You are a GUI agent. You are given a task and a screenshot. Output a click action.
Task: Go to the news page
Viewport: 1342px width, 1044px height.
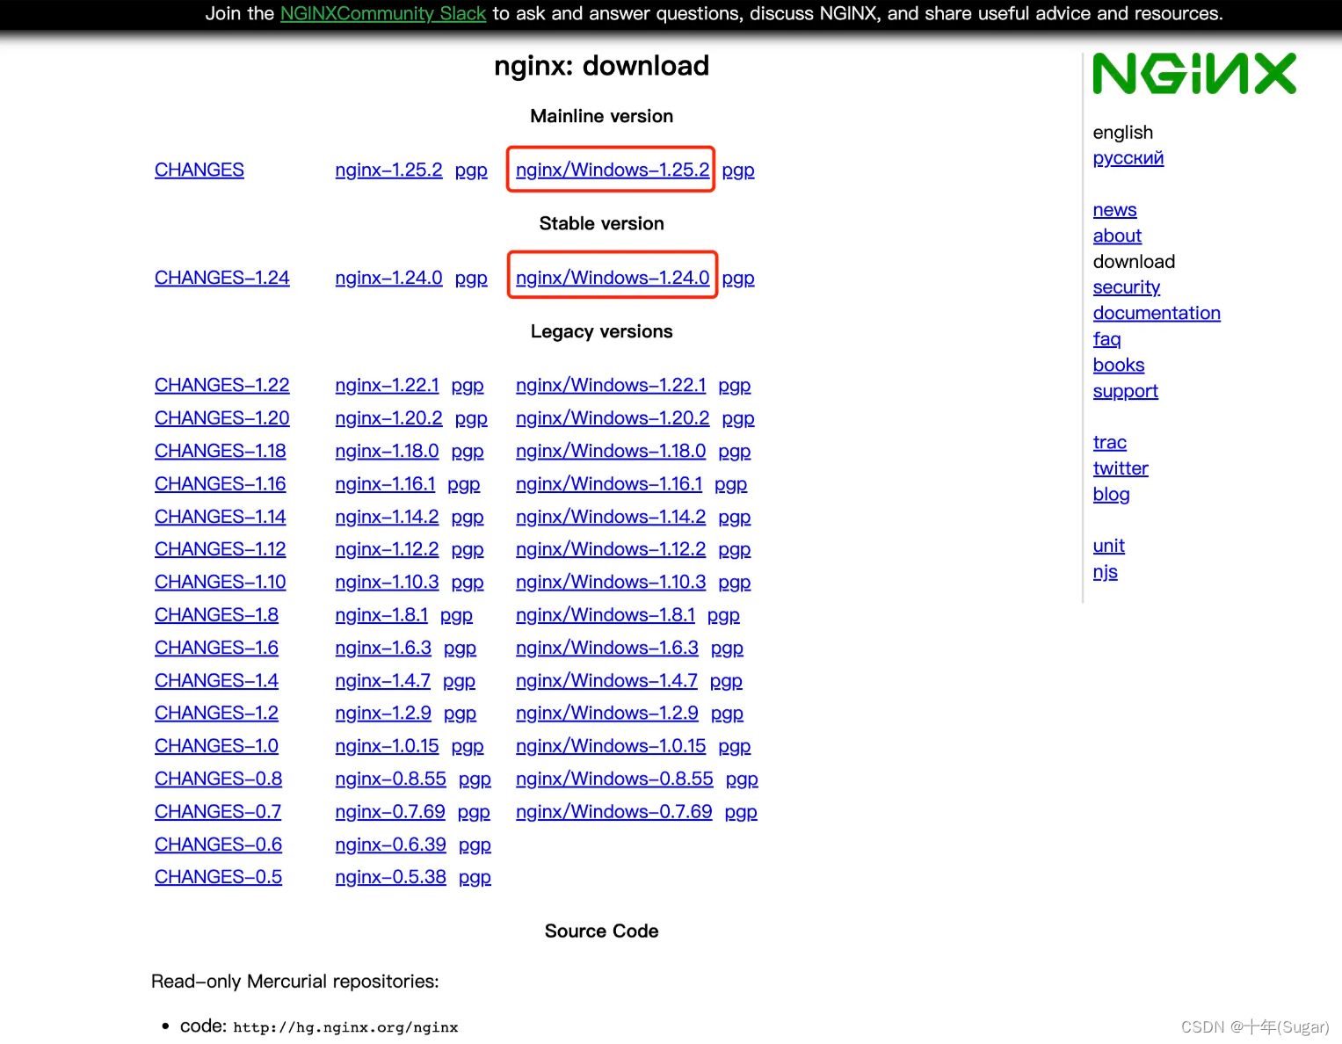tap(1114, 210)
